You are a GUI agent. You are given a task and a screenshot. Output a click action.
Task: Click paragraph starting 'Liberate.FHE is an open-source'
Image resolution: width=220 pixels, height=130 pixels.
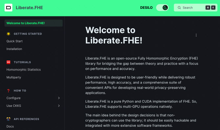[142, 64]
